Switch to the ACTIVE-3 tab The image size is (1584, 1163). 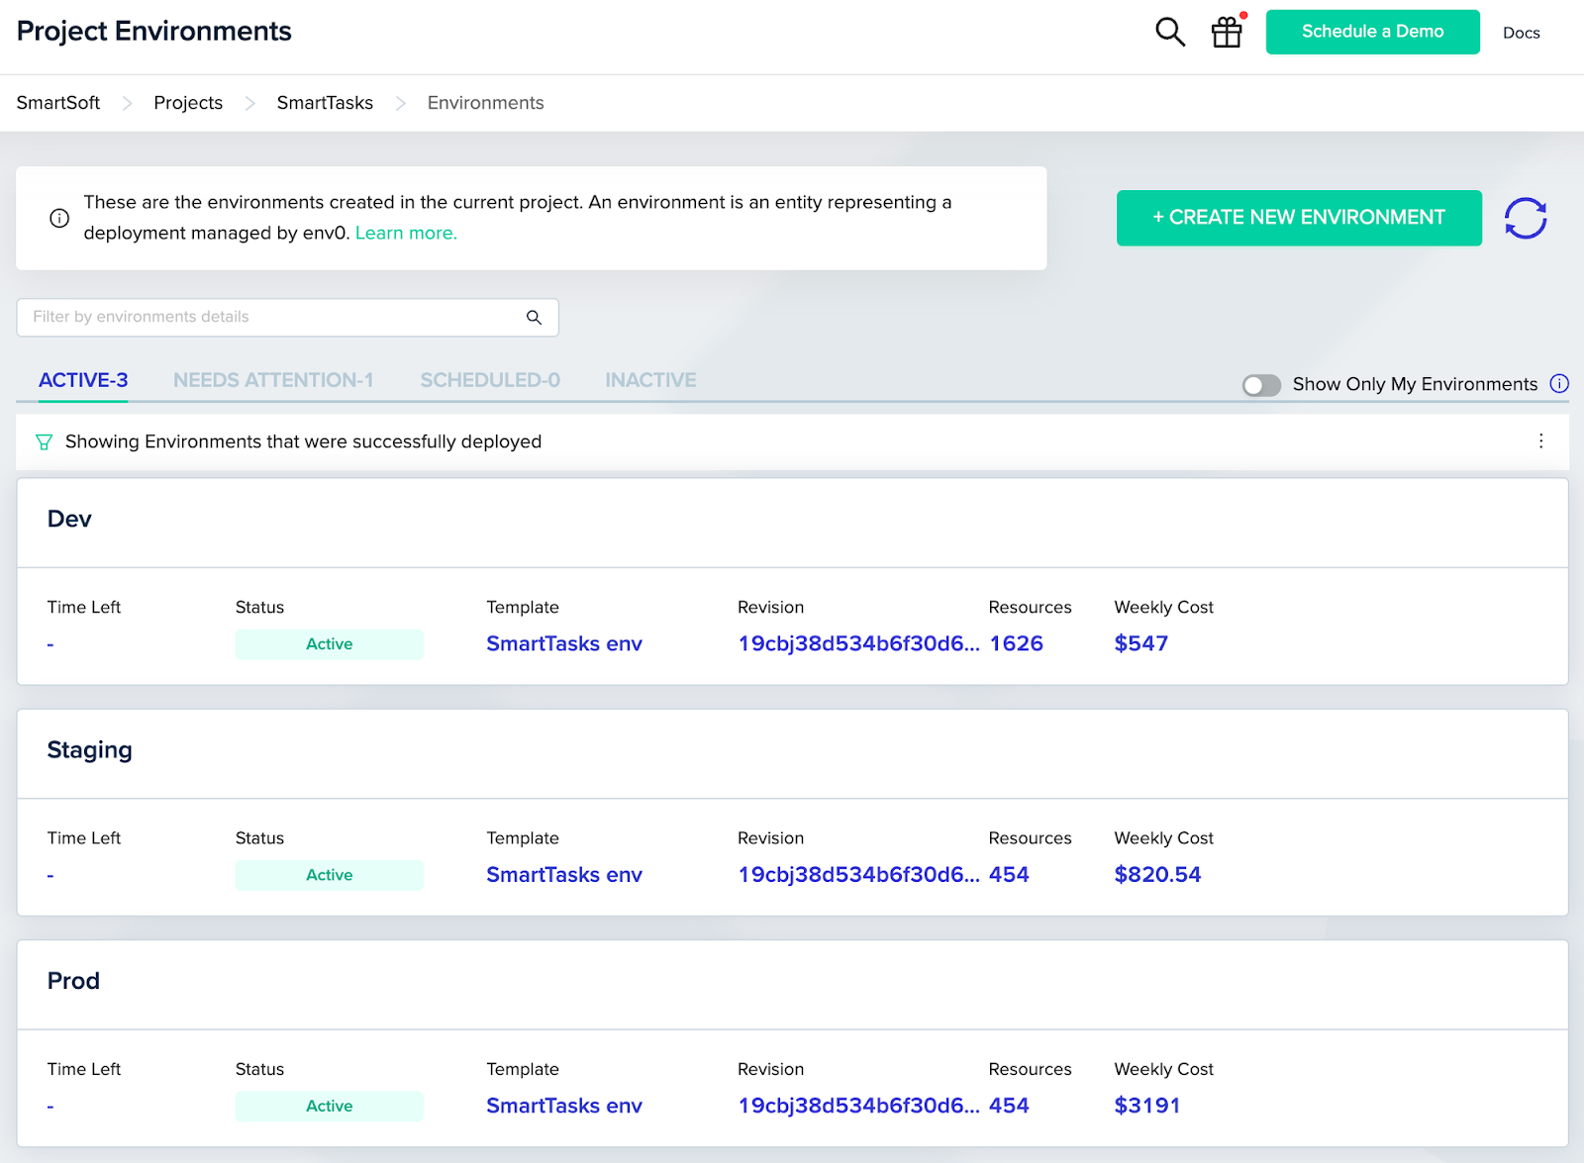tap(83, 380)
